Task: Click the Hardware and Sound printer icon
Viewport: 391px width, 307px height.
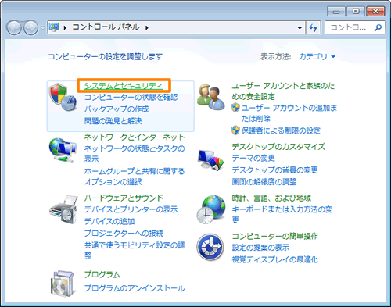Action: pyautogui.click(x=63, y=209)
